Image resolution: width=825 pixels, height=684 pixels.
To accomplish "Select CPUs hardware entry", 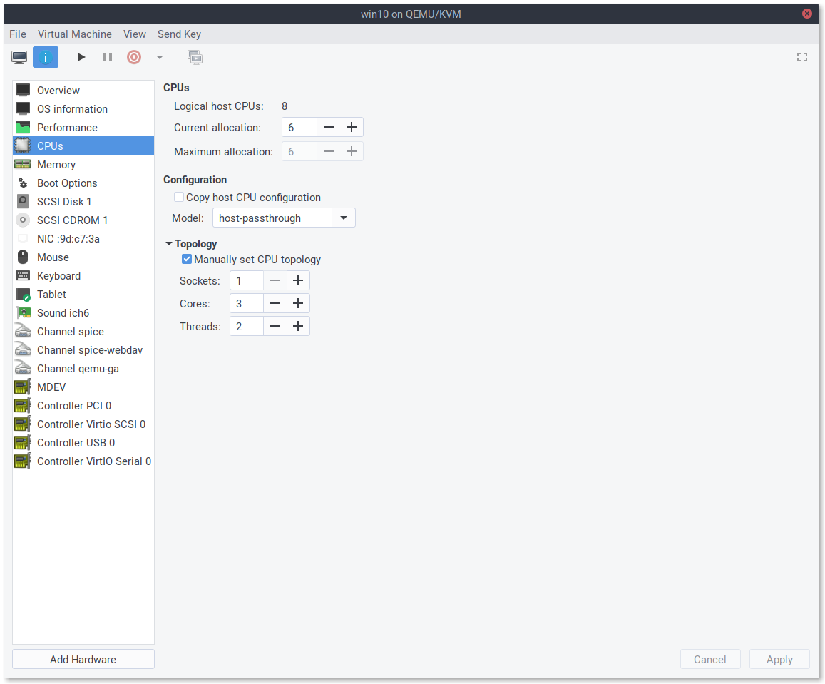I will coord(83,146).
